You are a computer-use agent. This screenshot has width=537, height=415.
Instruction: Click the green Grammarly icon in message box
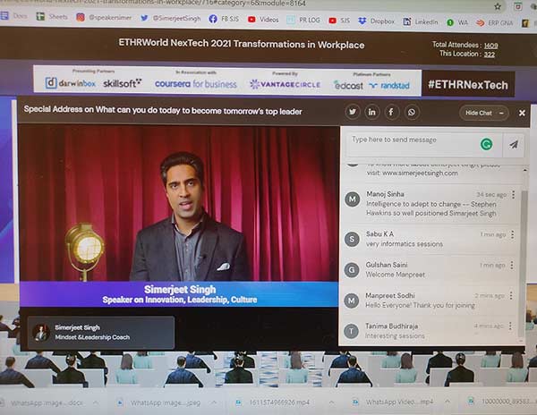coord(486,144)
